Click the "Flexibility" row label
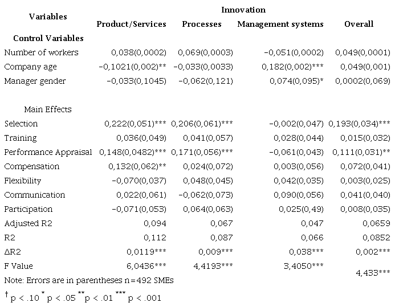Viewport: 395px width, 307px height. tap(22, 181)
